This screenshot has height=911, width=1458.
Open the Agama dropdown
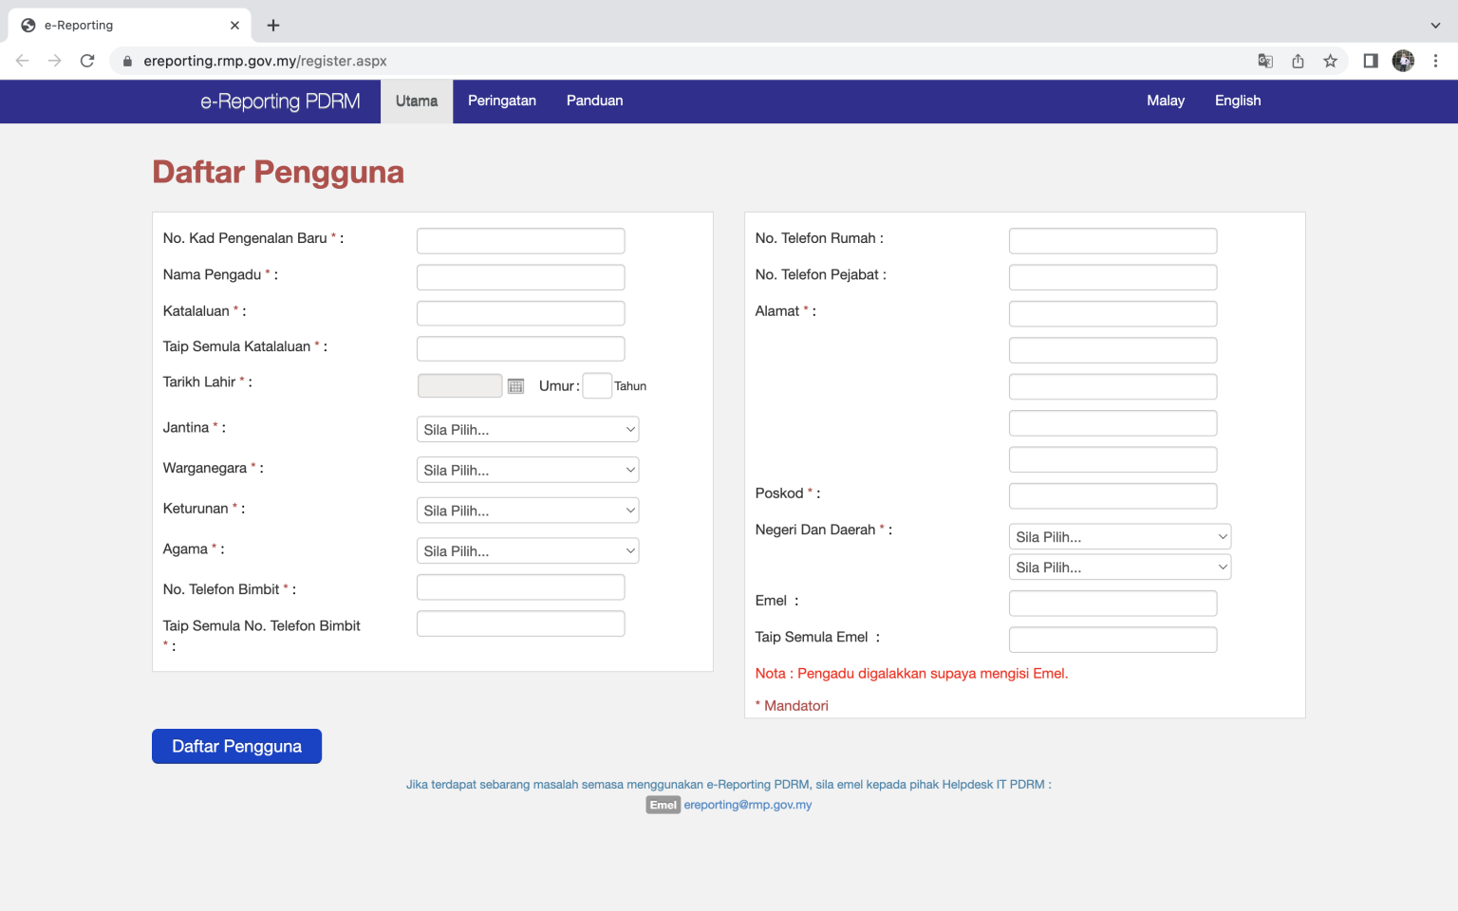pos(528,550)
